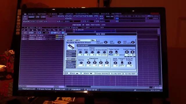Select the 2 LFO block
Viewport: 186px width, 104px height.
[71, 54]
